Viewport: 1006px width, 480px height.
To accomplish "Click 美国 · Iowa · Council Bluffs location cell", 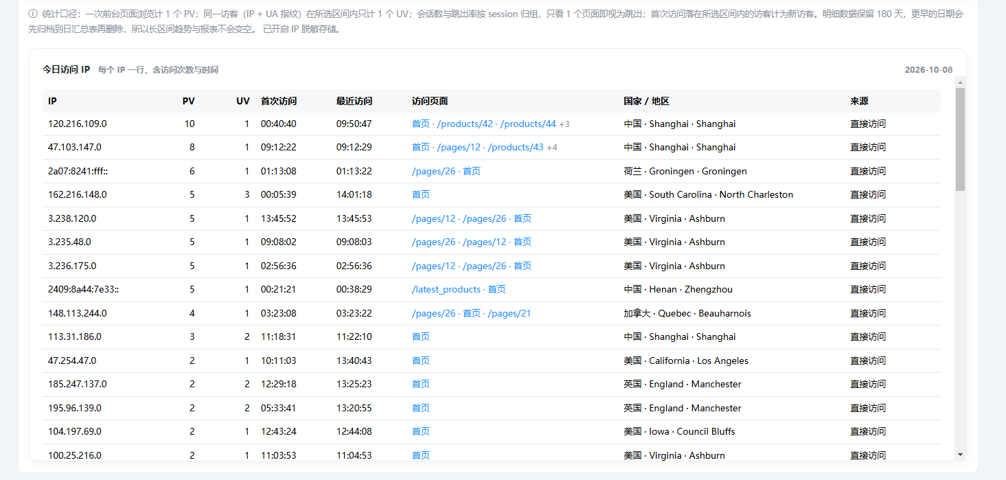I will (680, 432).
